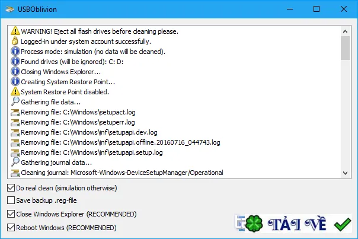
Task: Select the line 'Creating System Restore Point...'
Action: (68, 82)
